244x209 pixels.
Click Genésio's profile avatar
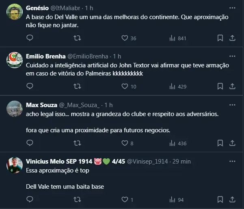click(15, 12)
